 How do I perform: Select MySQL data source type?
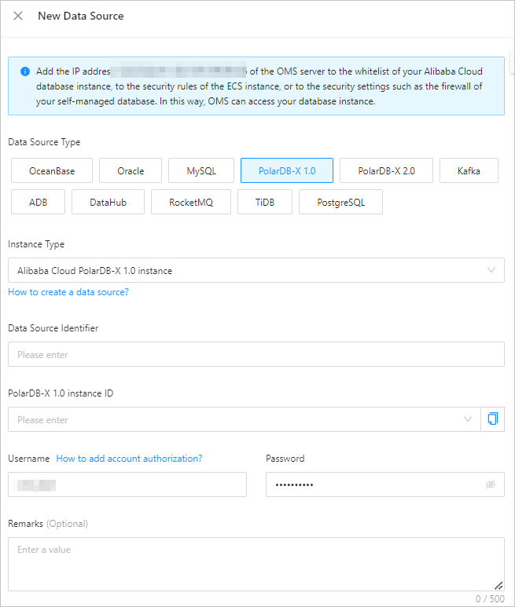point(201,170)
